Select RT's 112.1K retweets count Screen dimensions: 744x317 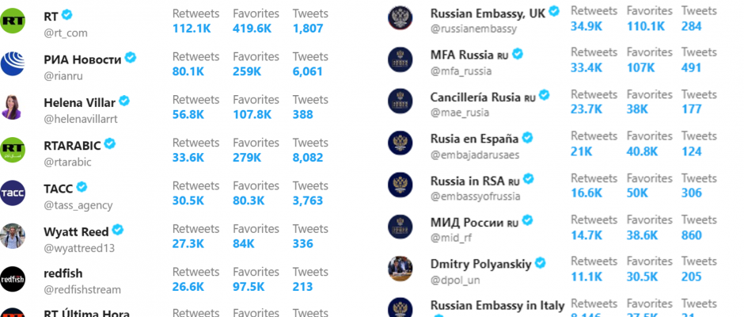tap(192, 29)
